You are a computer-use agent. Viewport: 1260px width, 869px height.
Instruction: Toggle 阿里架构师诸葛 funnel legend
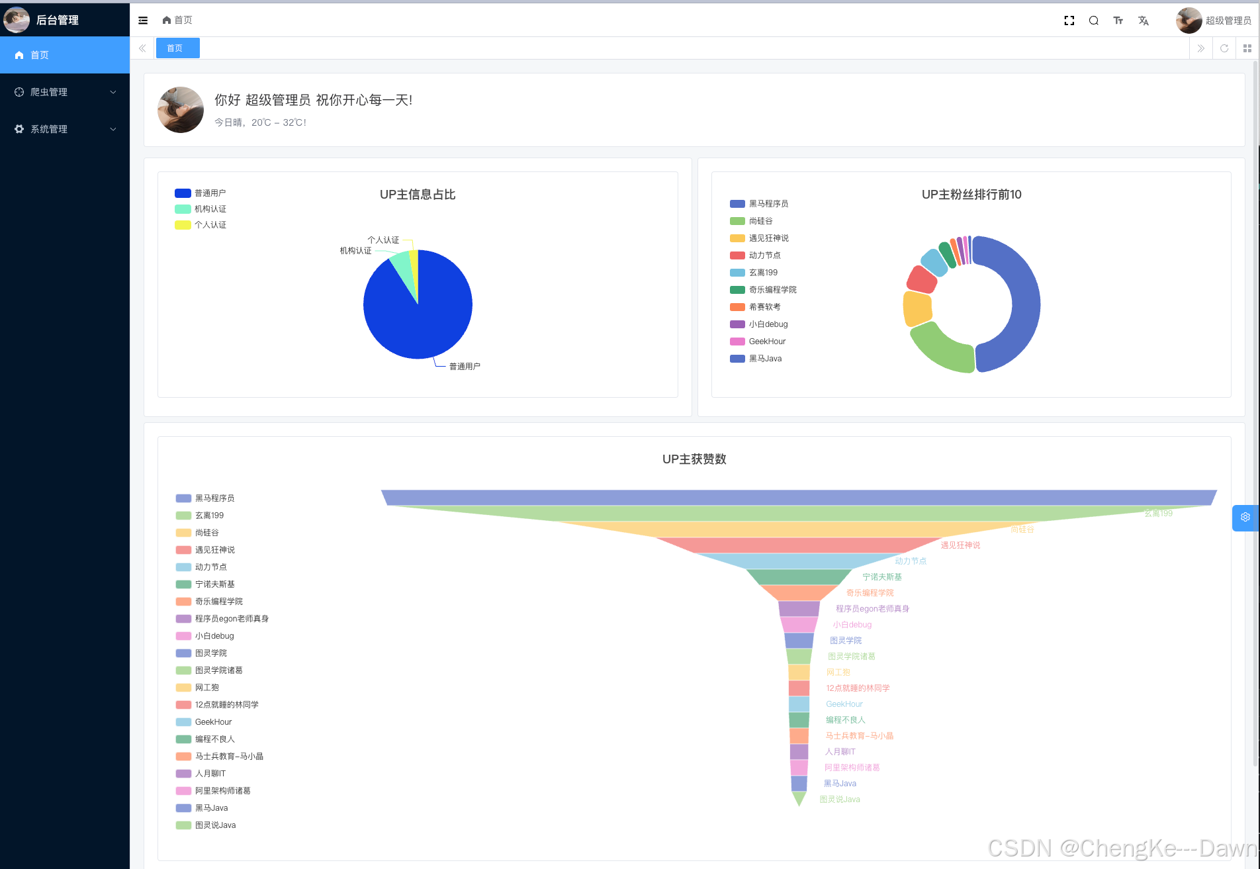[x=213, y=791]
